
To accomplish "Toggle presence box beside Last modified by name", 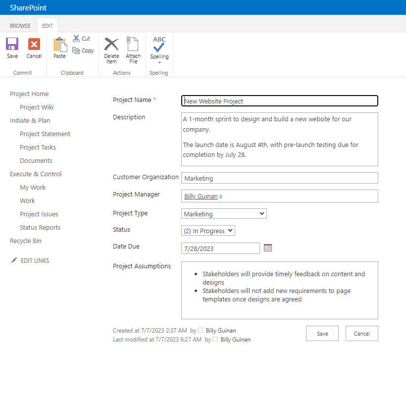I will tap(215, 340).
